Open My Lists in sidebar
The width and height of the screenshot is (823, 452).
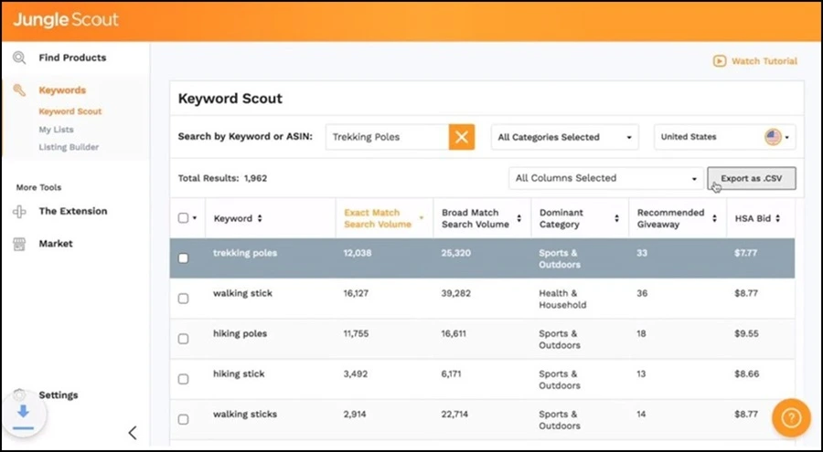pos(56,130)
